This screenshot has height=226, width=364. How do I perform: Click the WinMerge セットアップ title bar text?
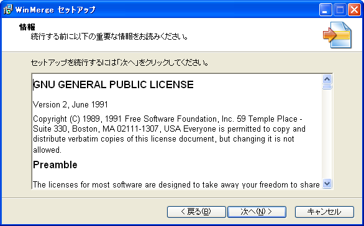[55, 10]
